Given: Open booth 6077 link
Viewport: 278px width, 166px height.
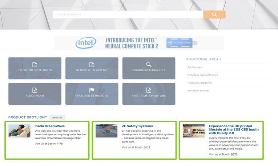Looking at the screenshot, I should coord(234,154).
